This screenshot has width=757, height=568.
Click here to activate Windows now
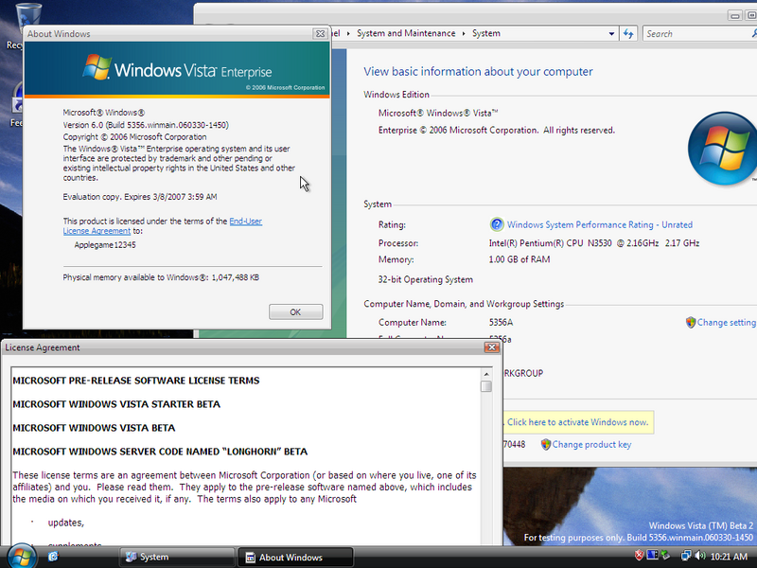pos(578,422)
